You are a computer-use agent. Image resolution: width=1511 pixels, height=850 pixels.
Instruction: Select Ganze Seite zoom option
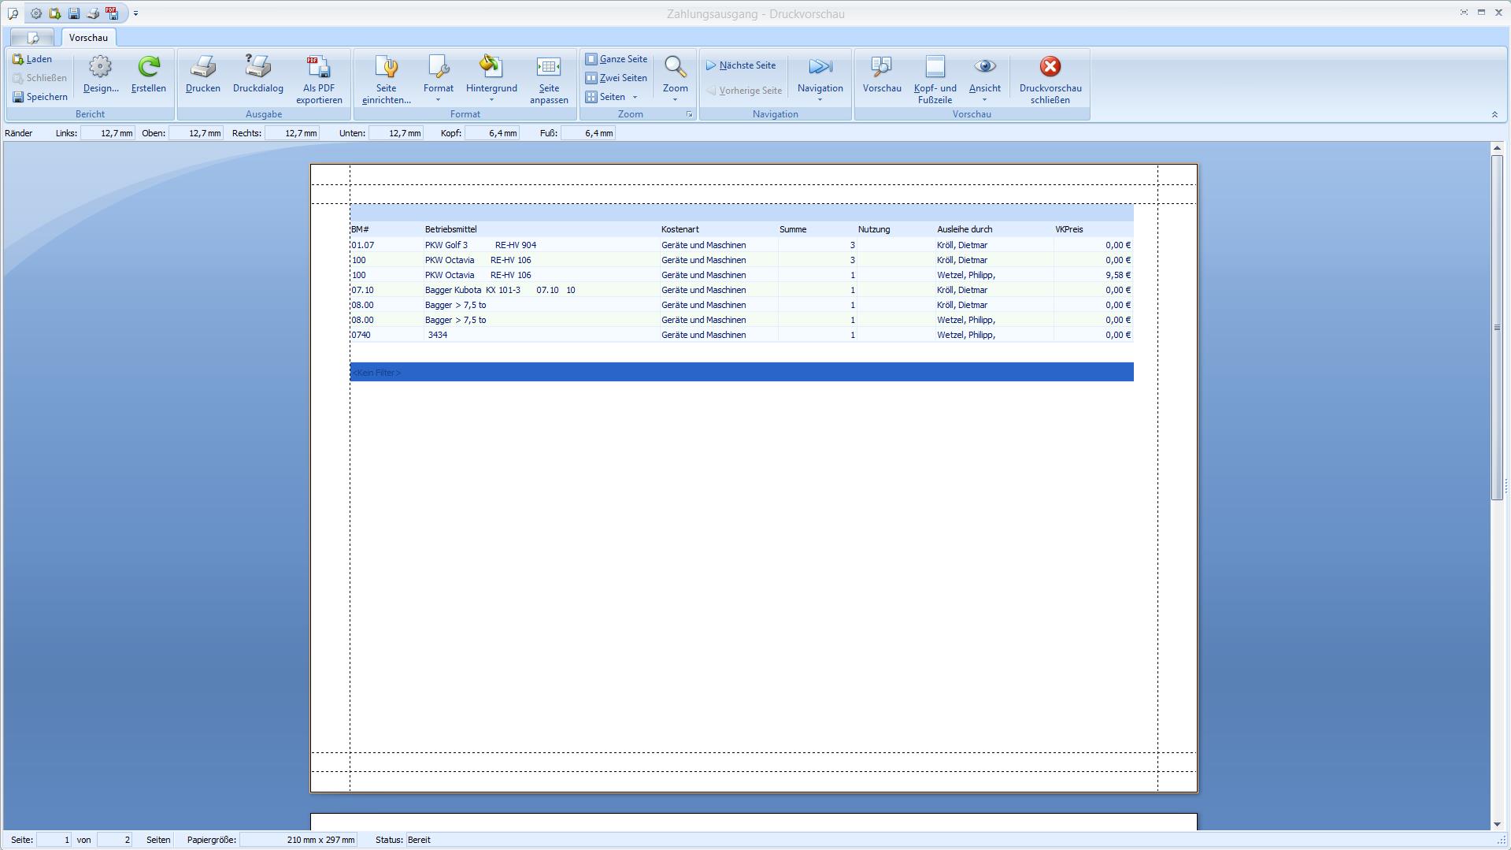[617, 59]
